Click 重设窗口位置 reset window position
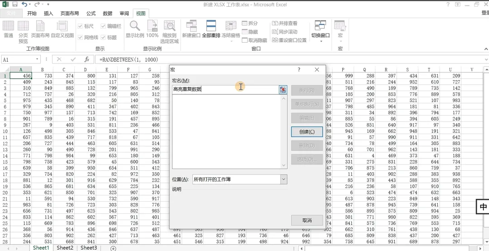Image resolution: width=489 pixels, height=251 pixels. coord(289,40)
